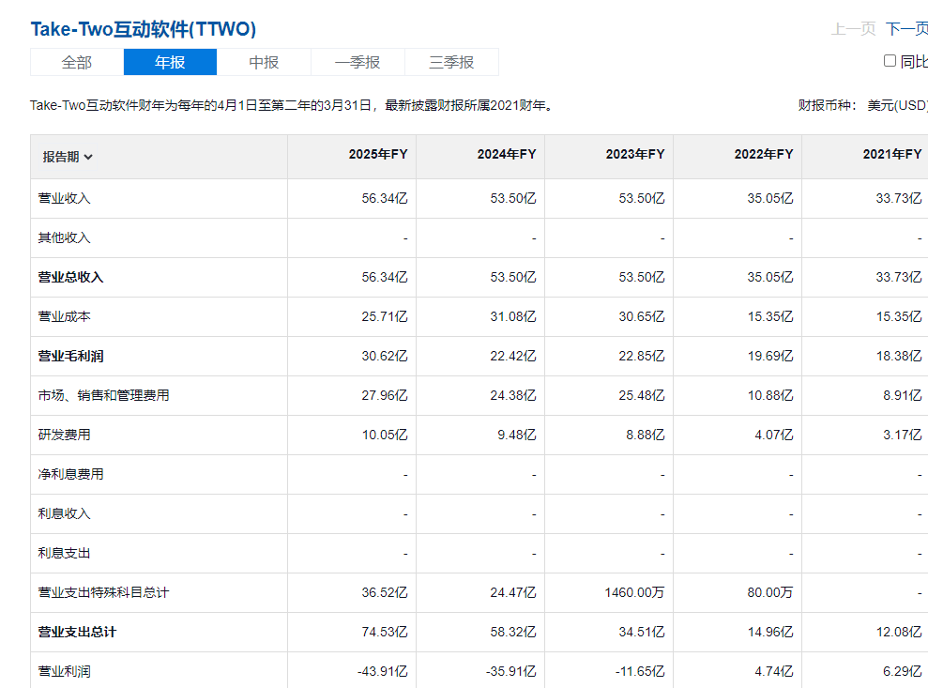Viewport: 928px width, 688px height.
Task: Click 营业毛利润 value 18.38亿
Action: point(898,356)
